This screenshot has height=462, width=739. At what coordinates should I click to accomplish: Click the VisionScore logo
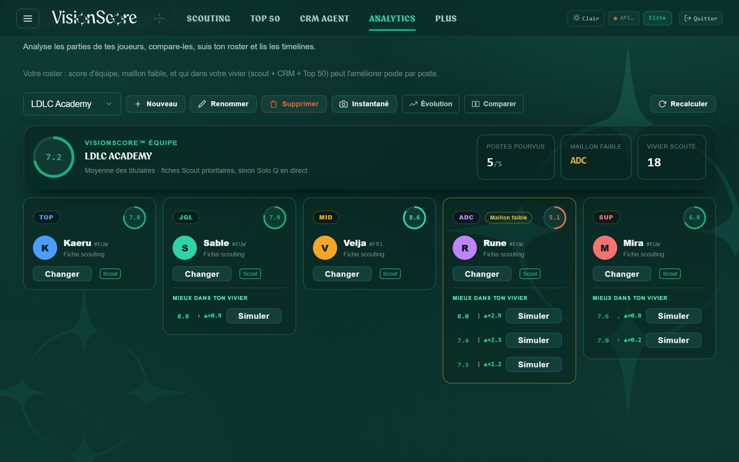(94, 18)
